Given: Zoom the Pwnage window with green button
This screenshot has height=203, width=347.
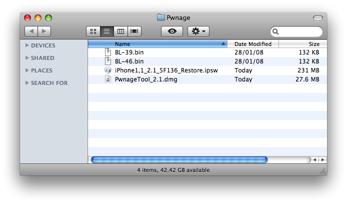Looking at the screenshot, I should (x=48, y=18).
